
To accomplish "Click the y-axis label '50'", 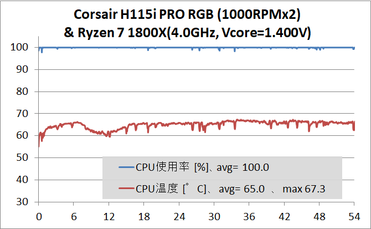I will (x=22, y=157).
